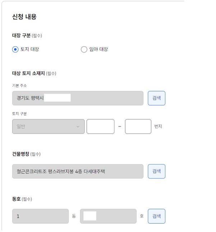Click the 건물명칭 (필수) label

click(26, 154)
